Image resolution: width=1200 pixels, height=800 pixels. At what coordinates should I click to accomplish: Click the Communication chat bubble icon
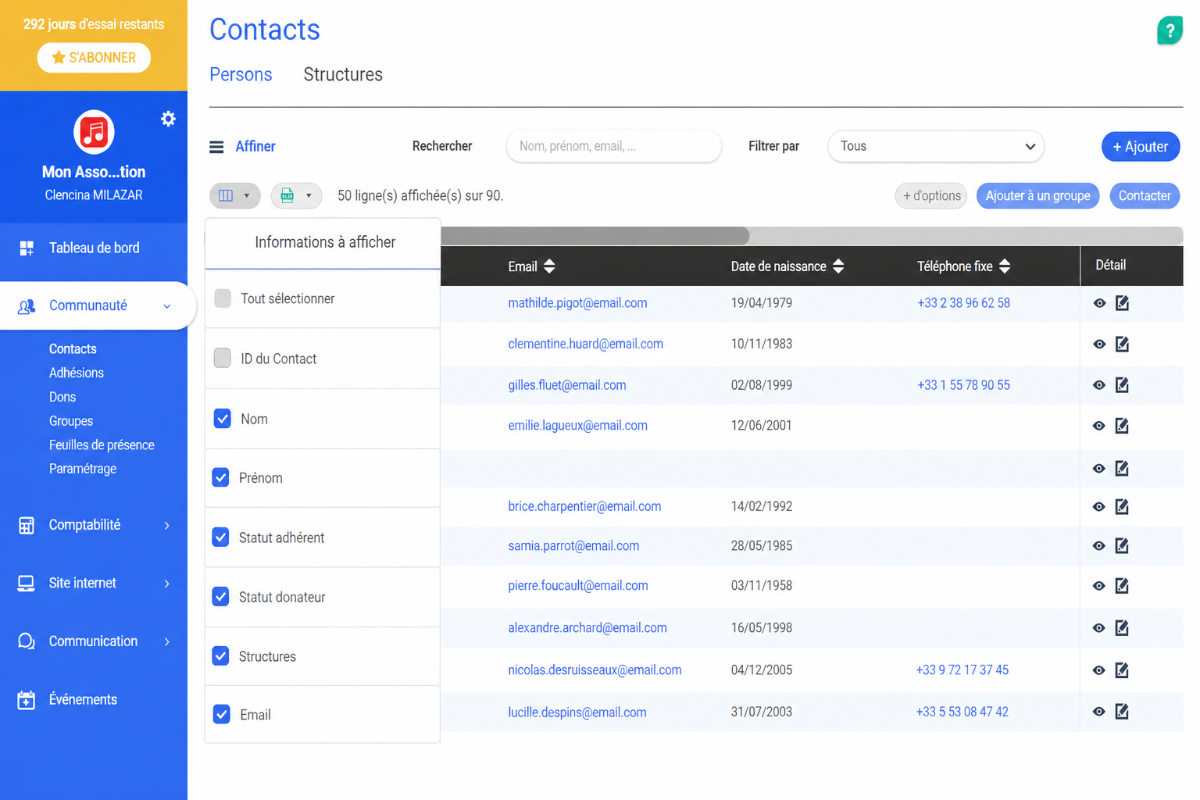tap(27, 641)
